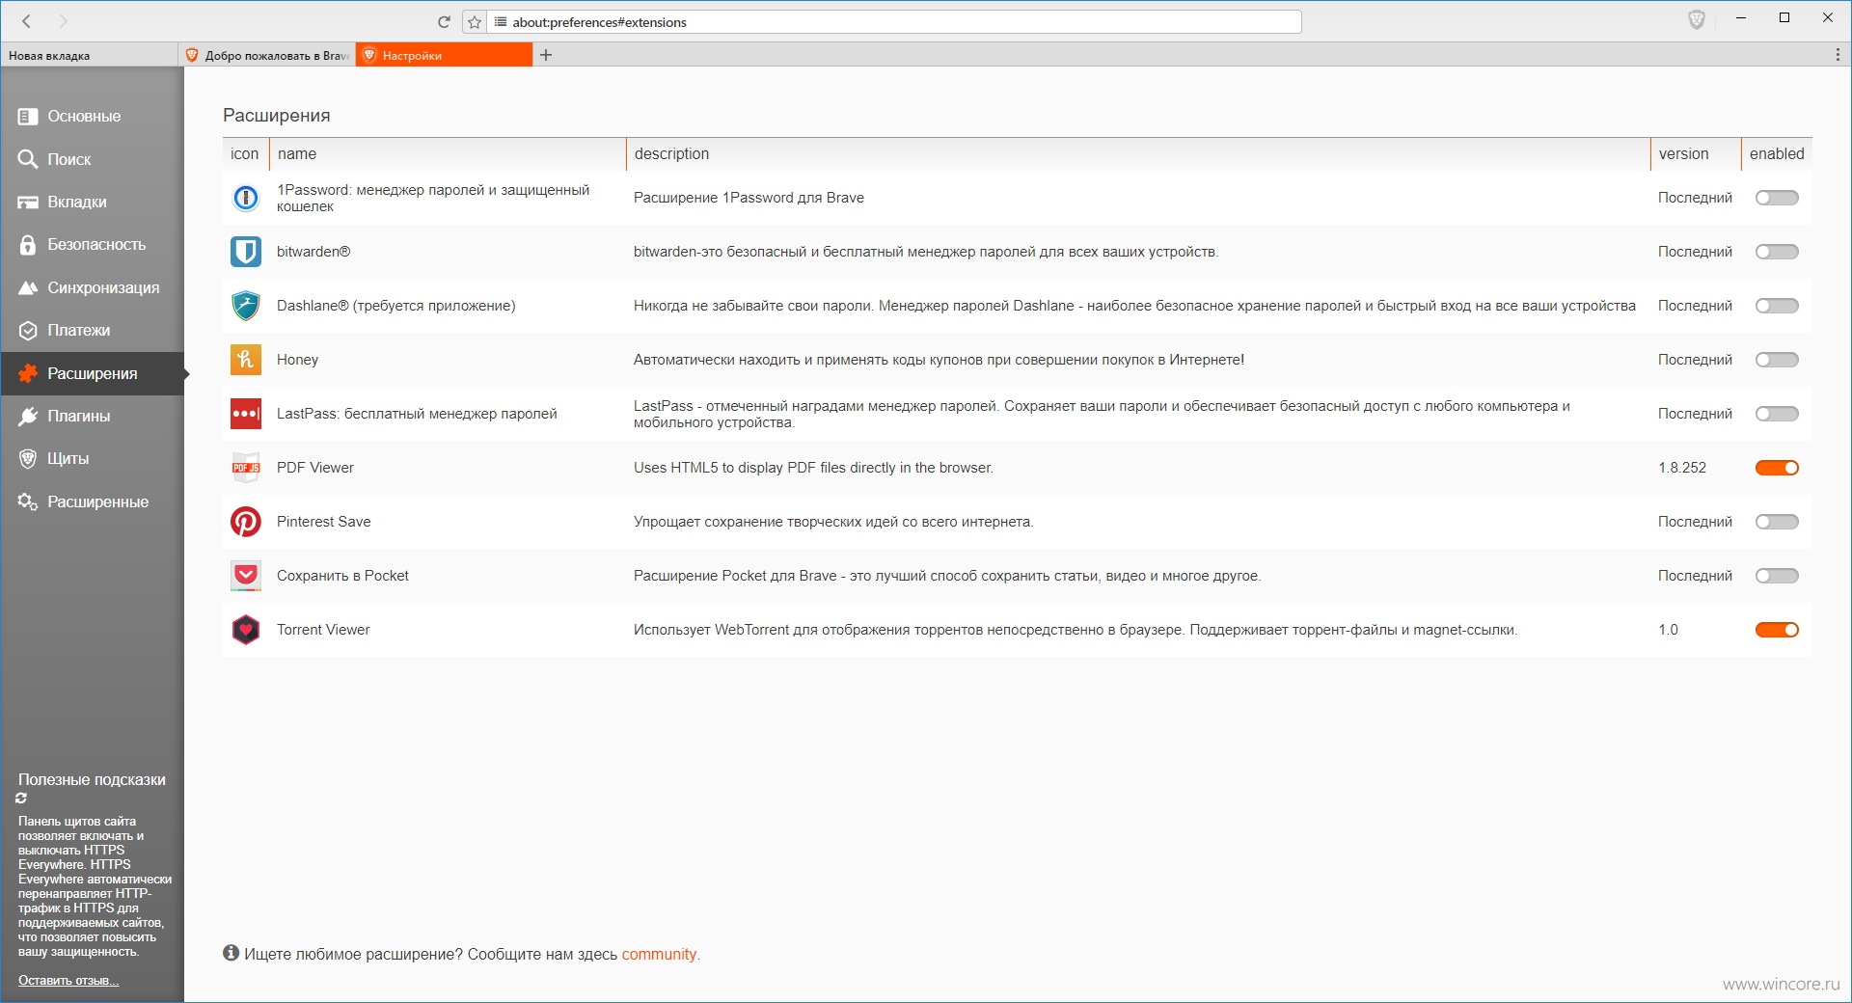Refresh the helpful tips using reload icon
1852x1003 pixels.
pyautogui.click(x=21, y=799)
